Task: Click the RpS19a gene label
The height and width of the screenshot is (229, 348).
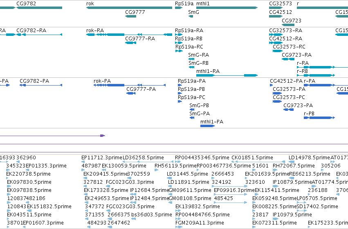Action: point(184,4)
